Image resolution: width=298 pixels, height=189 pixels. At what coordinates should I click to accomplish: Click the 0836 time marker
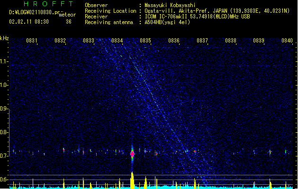pyautogui.click(x=174, y=41)
